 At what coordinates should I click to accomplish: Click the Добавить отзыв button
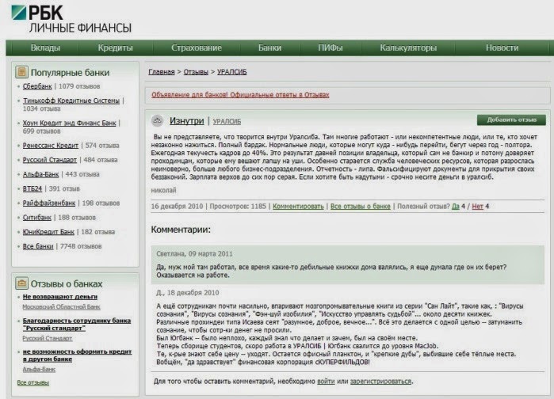511,120
